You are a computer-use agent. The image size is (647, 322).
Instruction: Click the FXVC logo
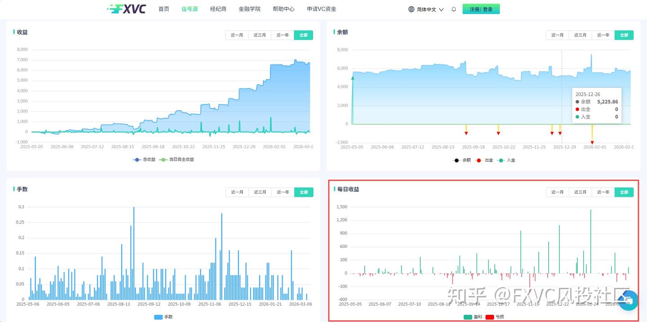pyautogui.click(x=127, y=9)
